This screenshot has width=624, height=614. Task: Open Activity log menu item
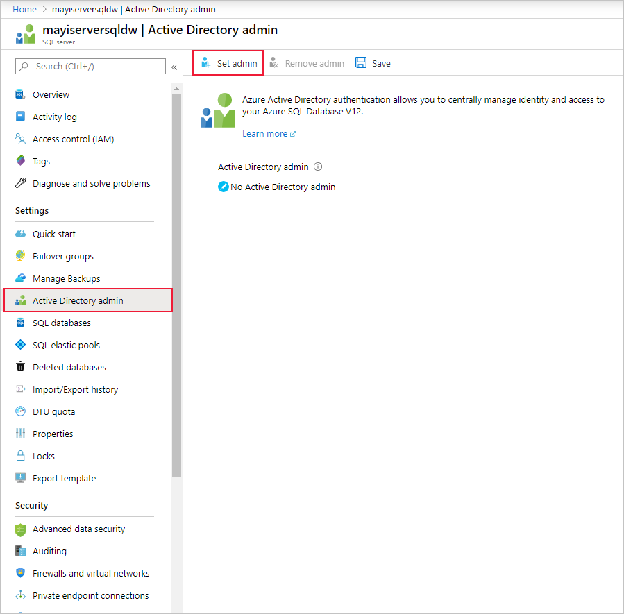55,117
